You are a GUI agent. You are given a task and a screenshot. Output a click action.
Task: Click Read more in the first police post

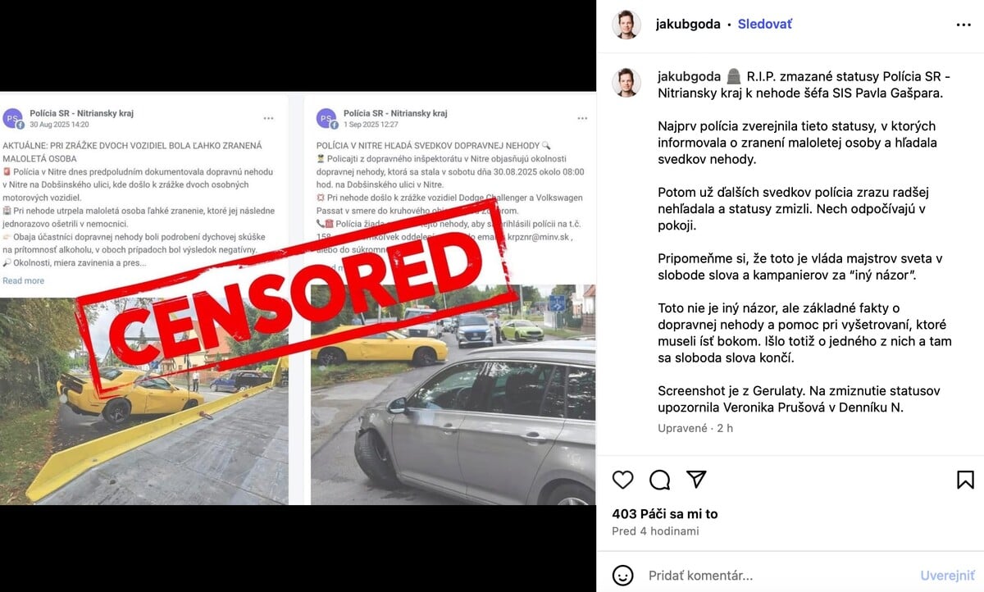click(x=23, y=280)
